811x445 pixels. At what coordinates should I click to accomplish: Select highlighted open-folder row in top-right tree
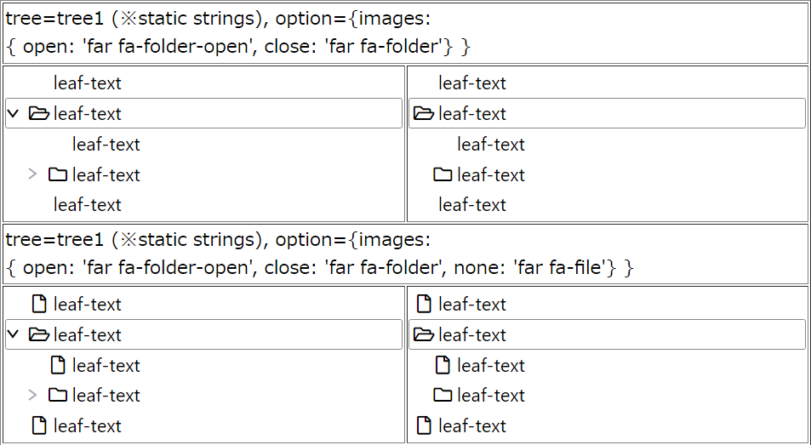coord(608,113)
